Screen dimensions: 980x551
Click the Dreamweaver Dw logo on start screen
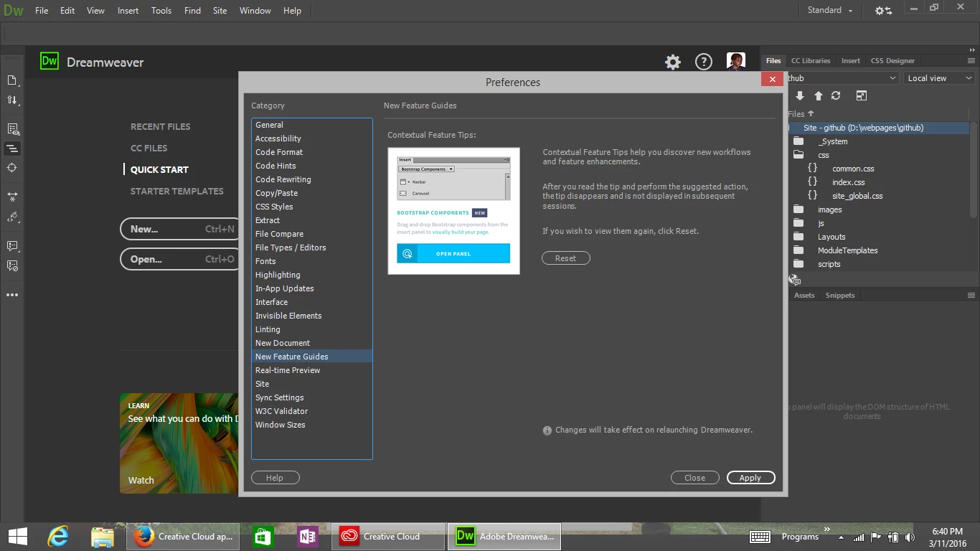(50, 62)
